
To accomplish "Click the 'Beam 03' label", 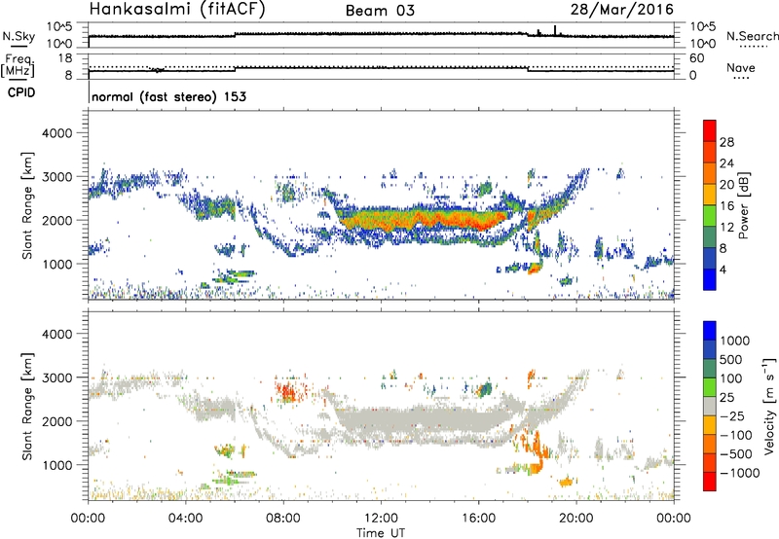I will pos(380,11).
